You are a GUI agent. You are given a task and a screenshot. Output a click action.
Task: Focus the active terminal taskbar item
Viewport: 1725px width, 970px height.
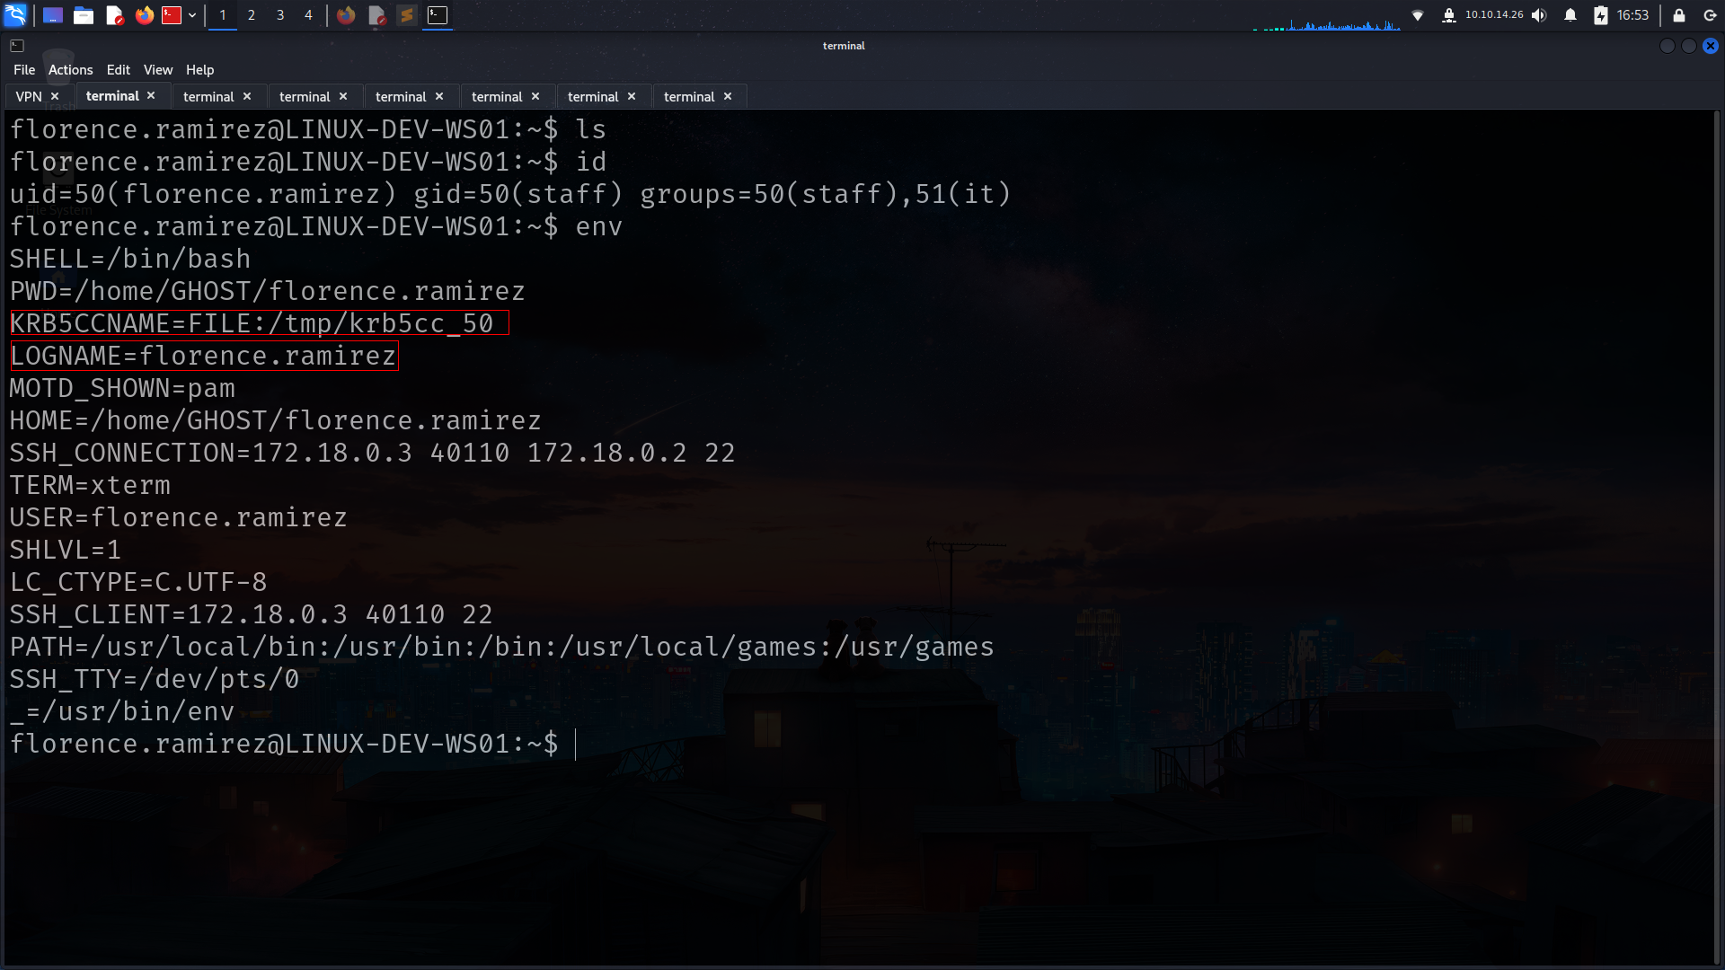438,15
